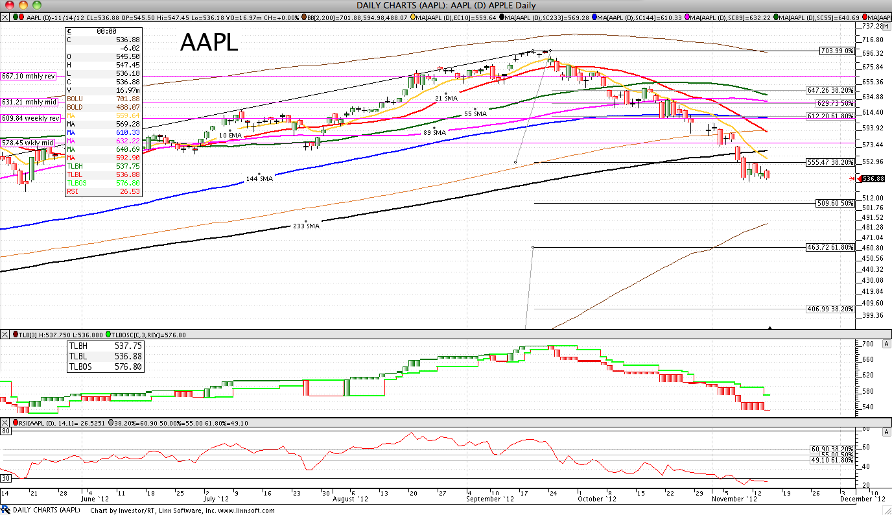This screenshot has height=515, width=892.
Task: Click the Fibonacci anchor point near 463.72 line
Action: tap(533, 247)
